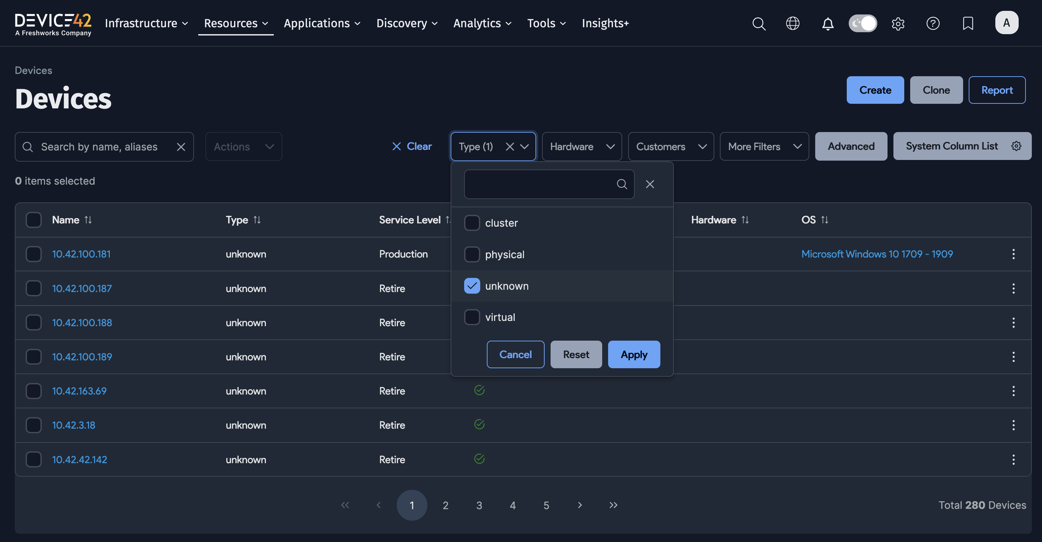Screen dimensions: 1042x542
Task: Click the type filter search field
Action: [x=540, y=184]
